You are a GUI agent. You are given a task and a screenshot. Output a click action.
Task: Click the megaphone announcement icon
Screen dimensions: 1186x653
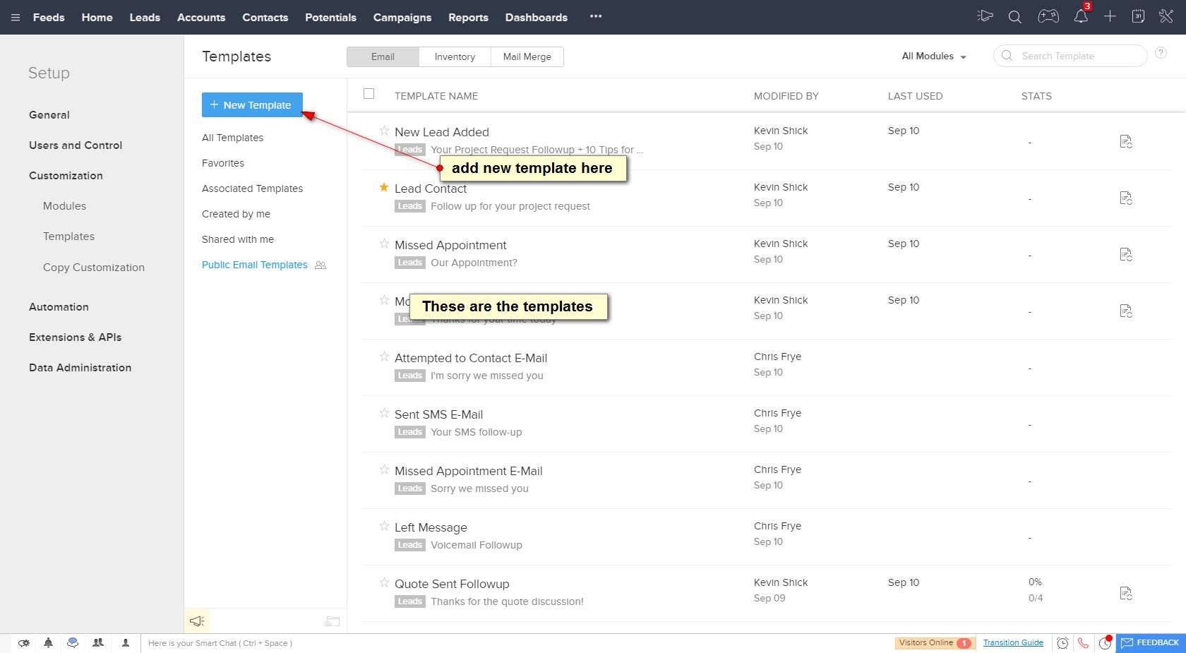(197, 621)
